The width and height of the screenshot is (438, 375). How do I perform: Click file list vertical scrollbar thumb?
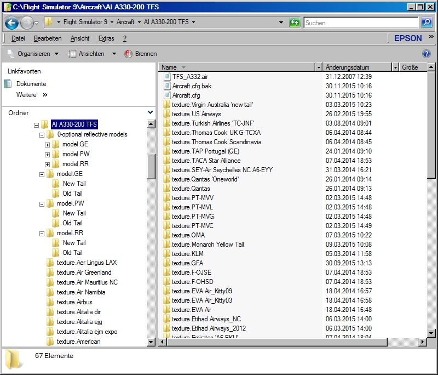point(431,124)
